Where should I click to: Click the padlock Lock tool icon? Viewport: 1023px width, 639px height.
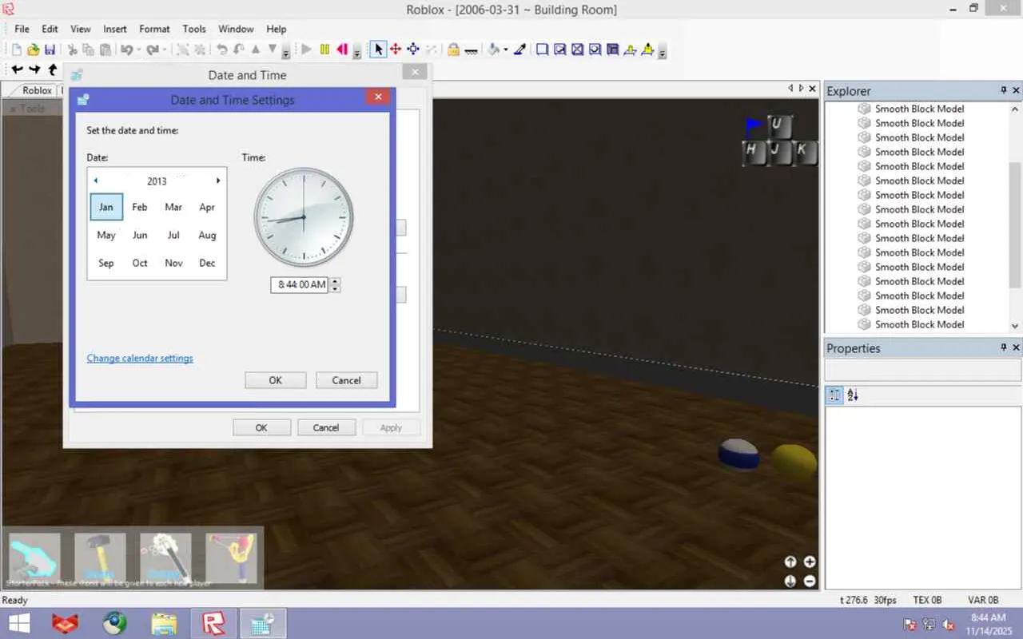[x=453, y=50]
